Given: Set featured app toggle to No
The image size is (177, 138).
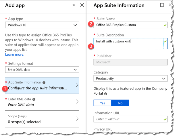Looking at the screenshot, I should coord(120,103).
